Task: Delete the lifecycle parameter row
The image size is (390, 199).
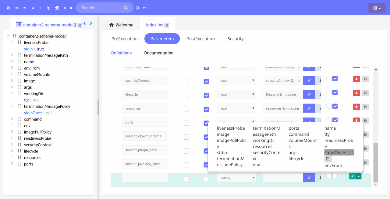Action: click(x=356, y=93)
